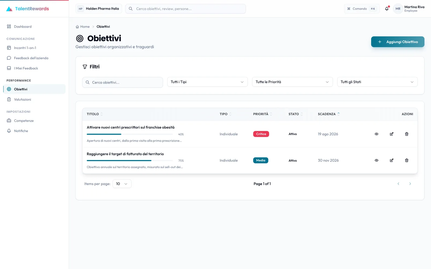Edit the fatturato target objective
The image size is (431, 269).
tap(392, 160)
